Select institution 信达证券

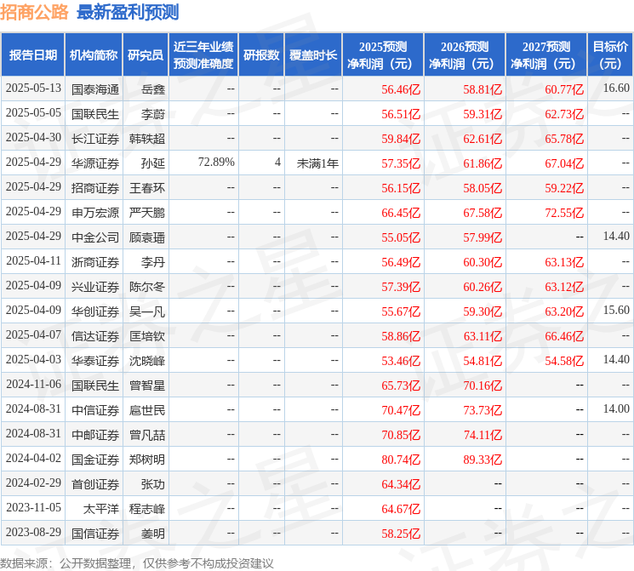pos(95,335)
